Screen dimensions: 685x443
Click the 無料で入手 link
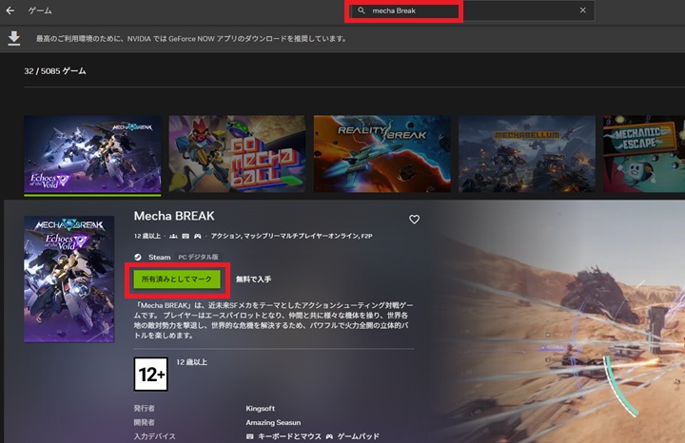(x=254, y=279)
